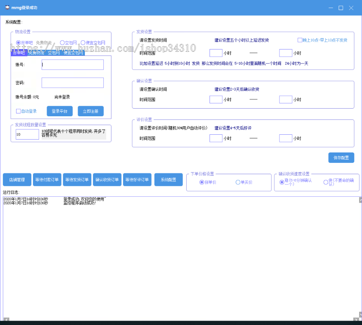This screenshot has width=362, height=325.
Task: Open 店铺管理 section
Action: 17,179
